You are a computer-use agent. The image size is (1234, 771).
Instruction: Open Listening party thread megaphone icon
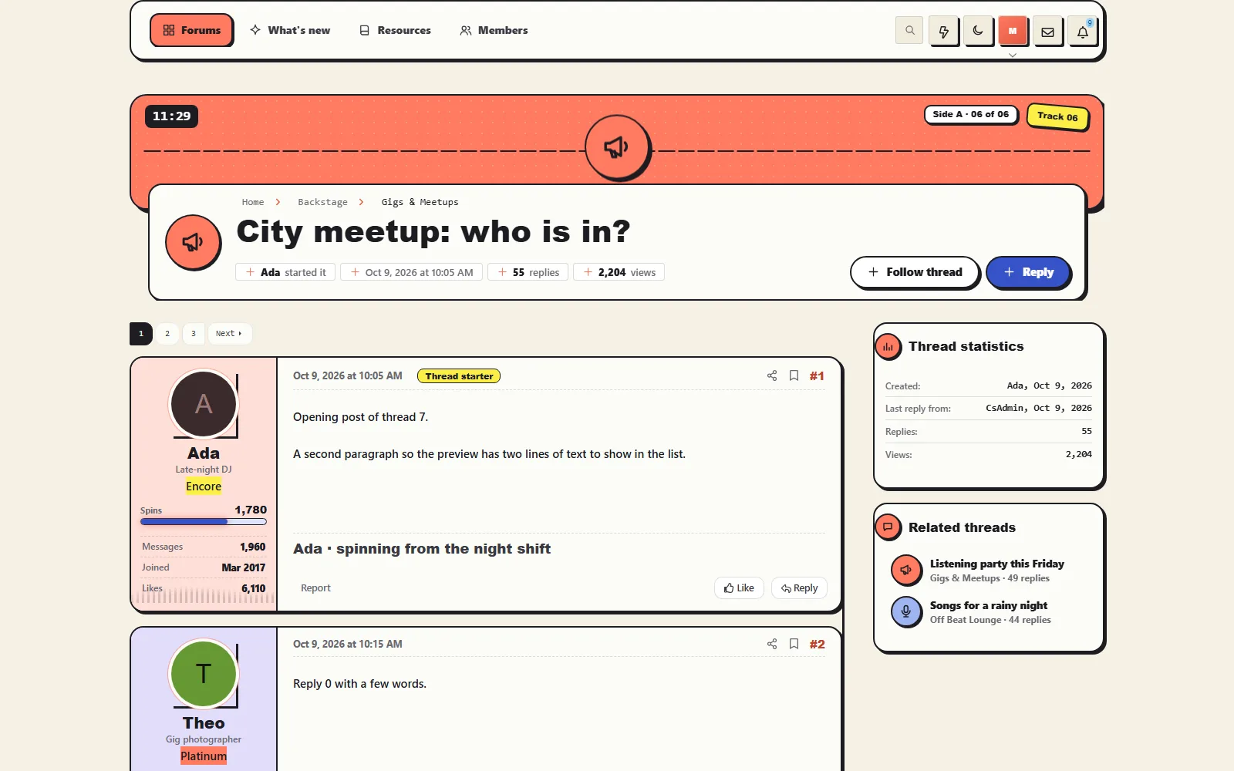coord(906,571)
